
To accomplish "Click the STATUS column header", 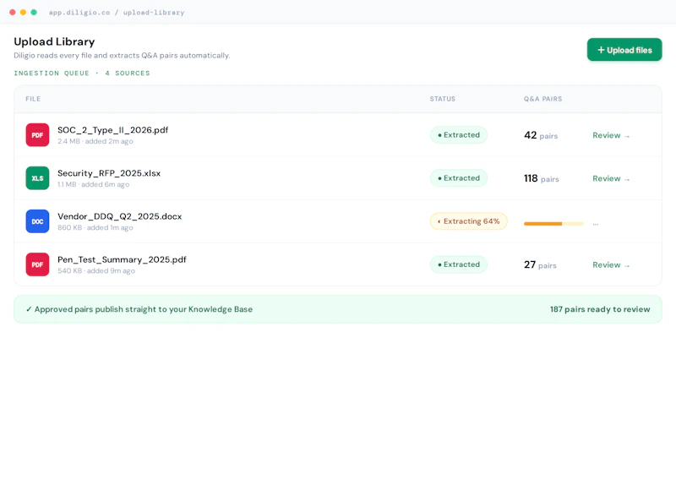I will point(442,99).
